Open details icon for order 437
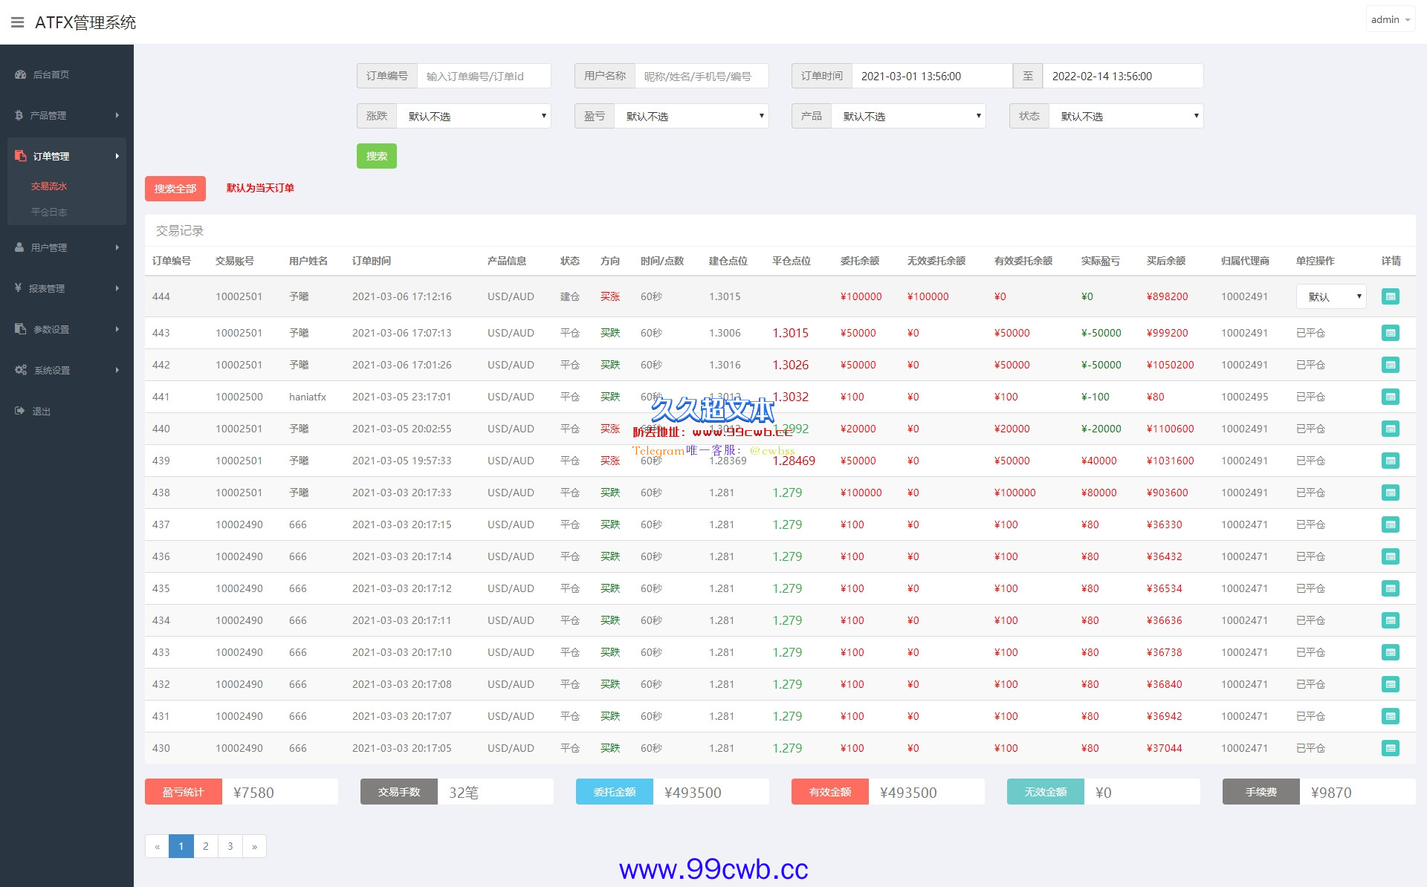The width and height of the screenshot is (1427, 887). tap(1390, 524)
